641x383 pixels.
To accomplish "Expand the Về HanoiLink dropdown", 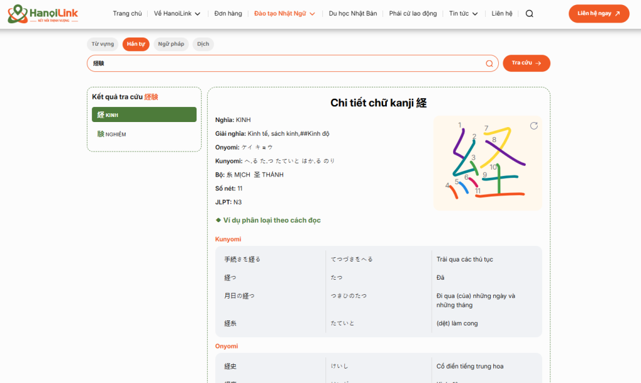I will 177,14.
